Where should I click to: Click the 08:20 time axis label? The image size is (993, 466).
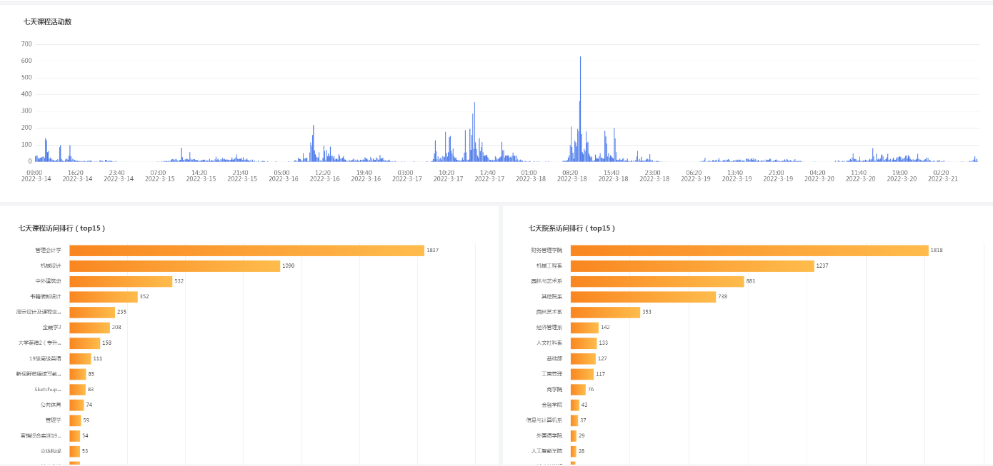point(570,173)
